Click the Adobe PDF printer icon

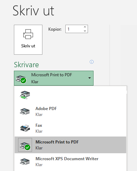[25, 111]
